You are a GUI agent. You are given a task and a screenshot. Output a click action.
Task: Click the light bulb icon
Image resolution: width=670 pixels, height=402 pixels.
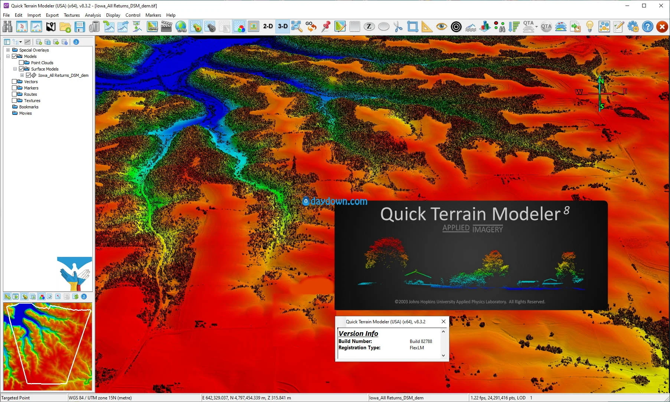589,27
